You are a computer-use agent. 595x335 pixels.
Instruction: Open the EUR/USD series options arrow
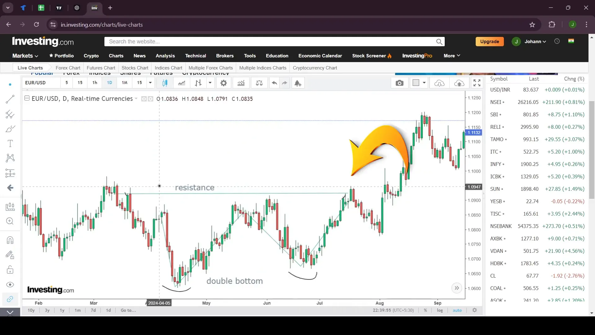(x=136, y=99)
